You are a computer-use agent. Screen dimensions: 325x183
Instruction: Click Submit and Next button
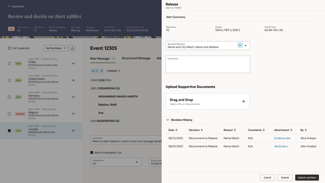point(307,178)
